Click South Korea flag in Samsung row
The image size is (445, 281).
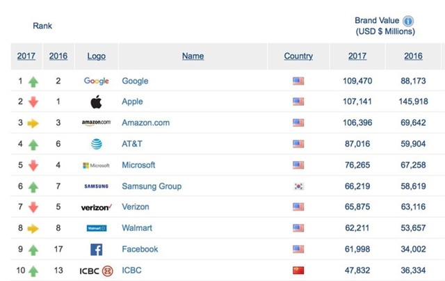298,186
